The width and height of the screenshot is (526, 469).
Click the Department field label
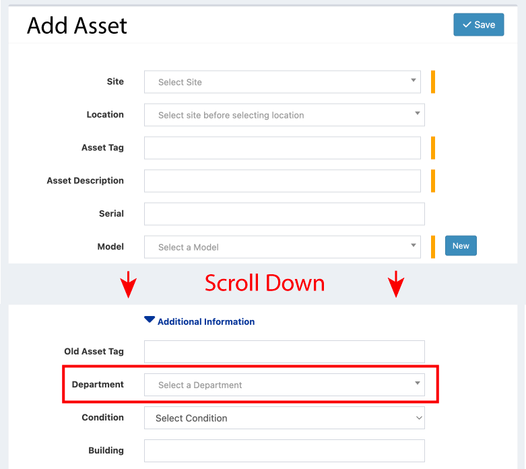[98, 384]
